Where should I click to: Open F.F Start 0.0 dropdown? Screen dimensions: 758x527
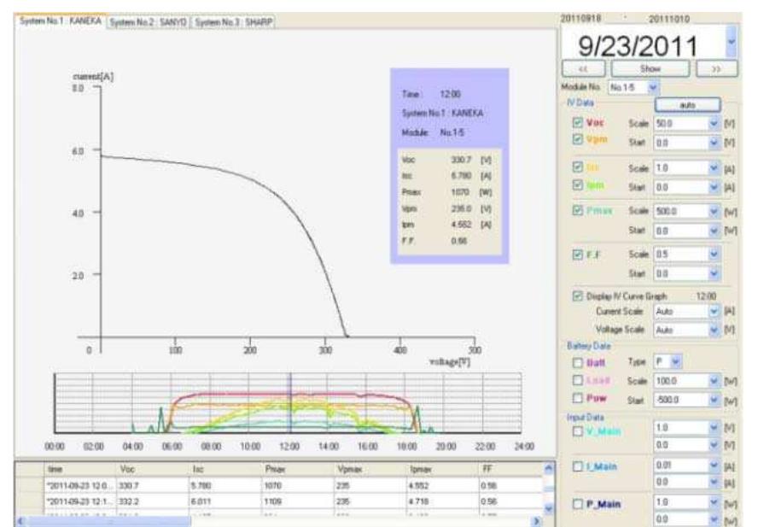pyautogui.click(x=714, y=274)
